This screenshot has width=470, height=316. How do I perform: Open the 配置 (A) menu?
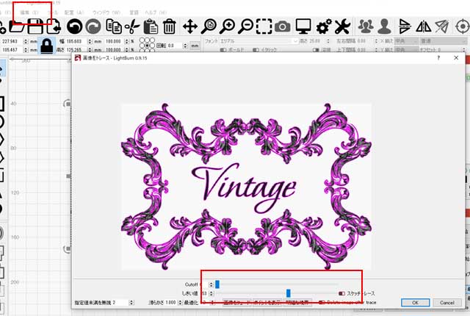pyautogui.click(x=73, y=12)
